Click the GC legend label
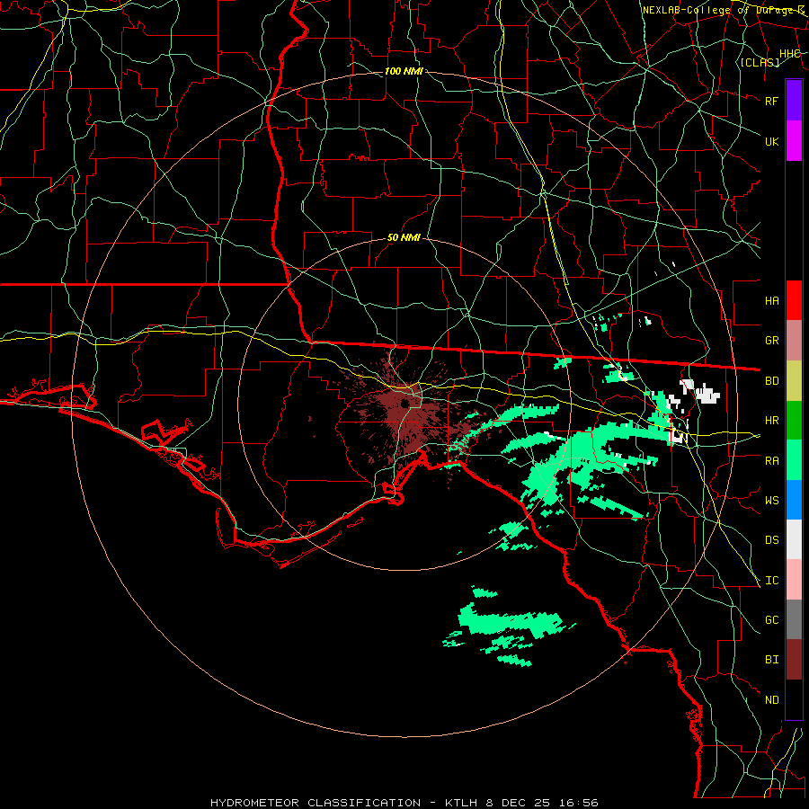Image resolution: width=809 pixels, height=809 pixels. [x=772, y=619]
